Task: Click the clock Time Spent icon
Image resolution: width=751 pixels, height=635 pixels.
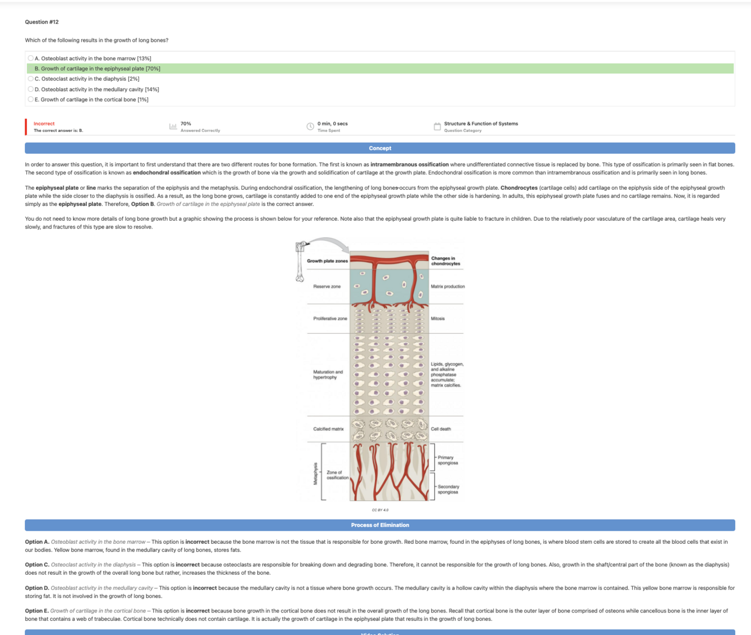Action: (310, 127)
